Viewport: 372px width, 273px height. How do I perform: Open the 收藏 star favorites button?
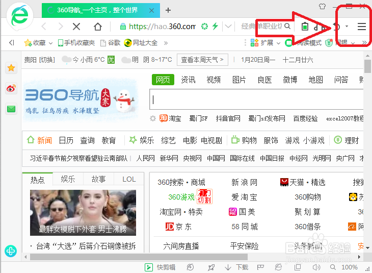coord(35,43)
